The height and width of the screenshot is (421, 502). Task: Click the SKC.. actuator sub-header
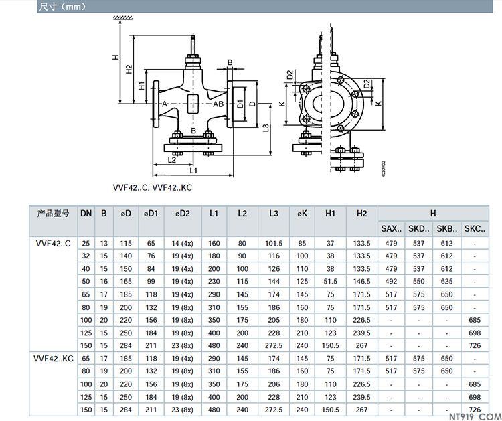click(x=474, y=229)
